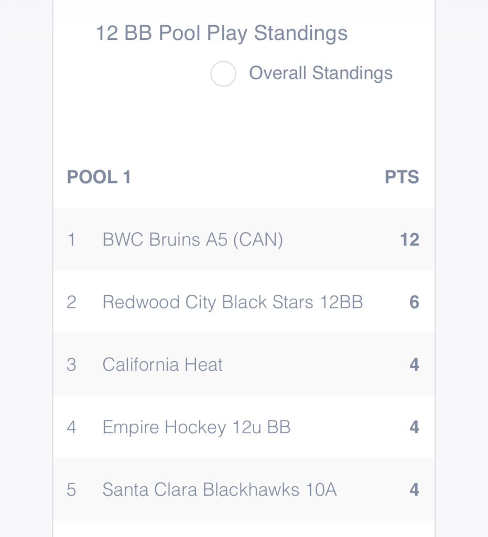Click the PTS column header
Image resolution: width=488 pixels, height=537 pixels.
402,177
